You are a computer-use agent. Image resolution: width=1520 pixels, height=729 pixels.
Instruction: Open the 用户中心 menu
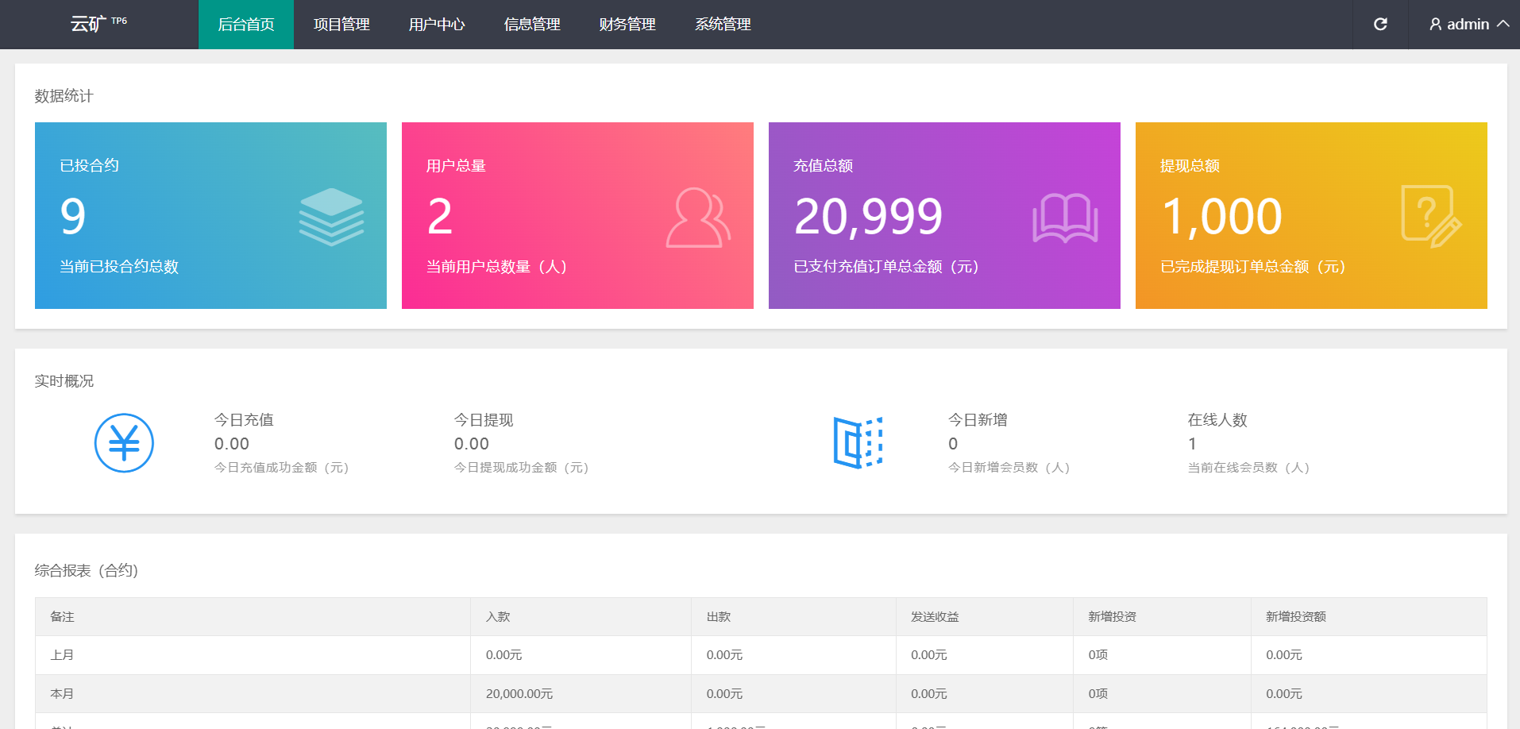437,25
